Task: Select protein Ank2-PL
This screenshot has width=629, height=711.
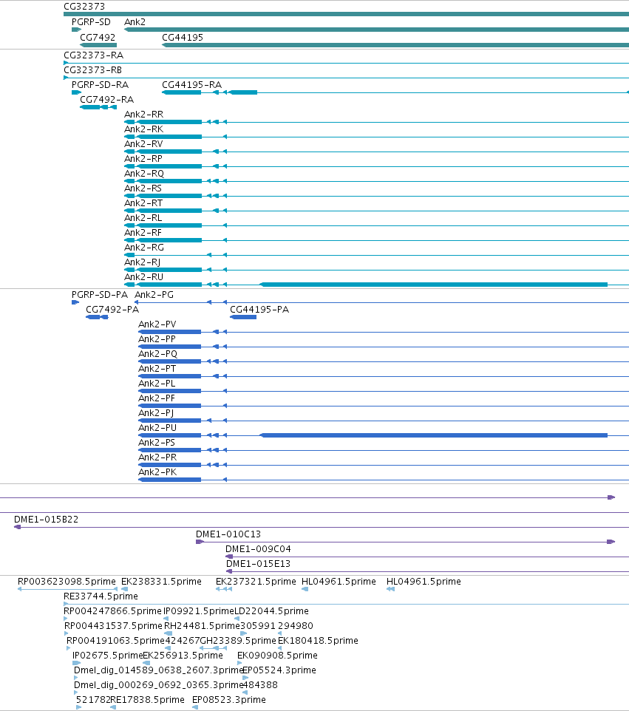Action: tap(157, 383)
